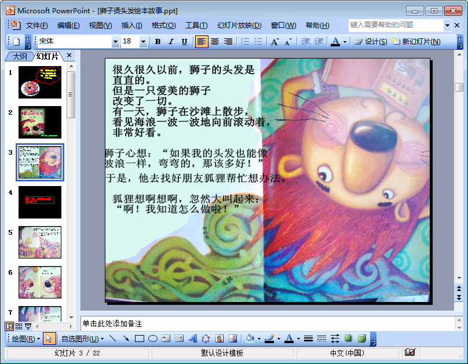The image size is (468, 364).
Task: Decrease indent level
Action: pyautogui.click(x=305, y=42)
